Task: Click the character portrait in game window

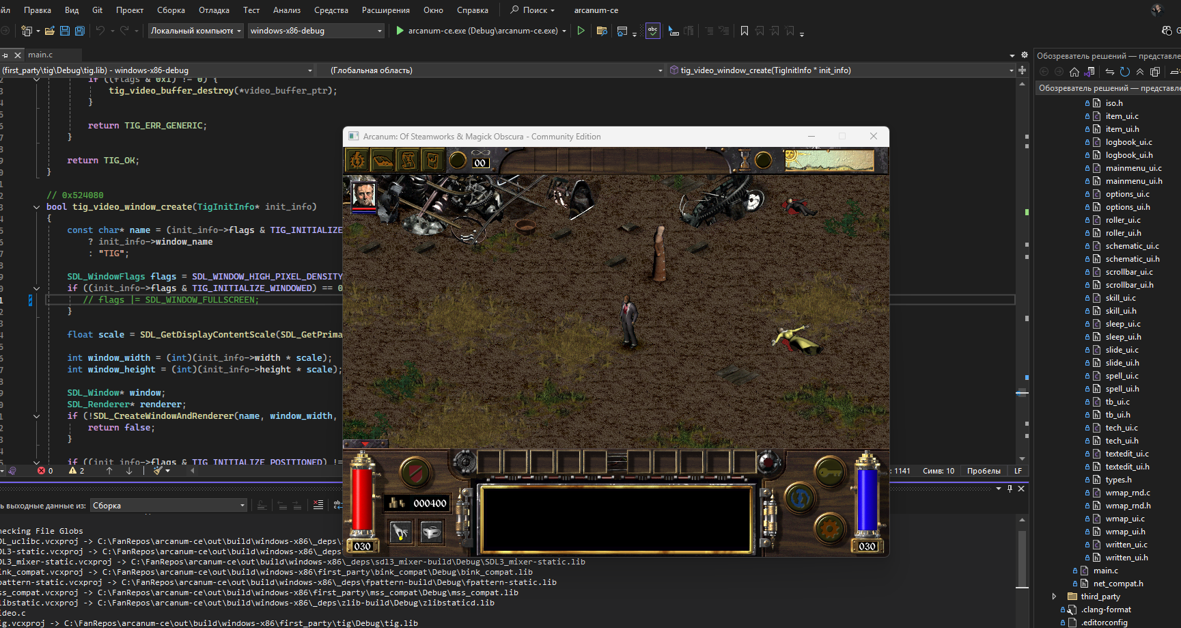Action: pos(363,194)
